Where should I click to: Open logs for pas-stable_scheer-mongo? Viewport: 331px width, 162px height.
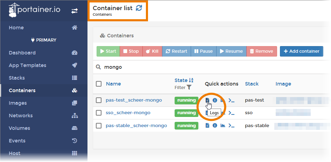tap(207, 126)
